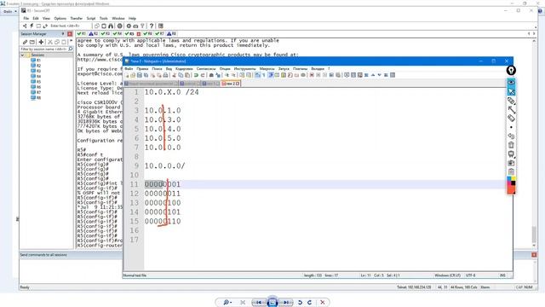Click the Print icon in Notepad++ toolbar

(165, 75)
